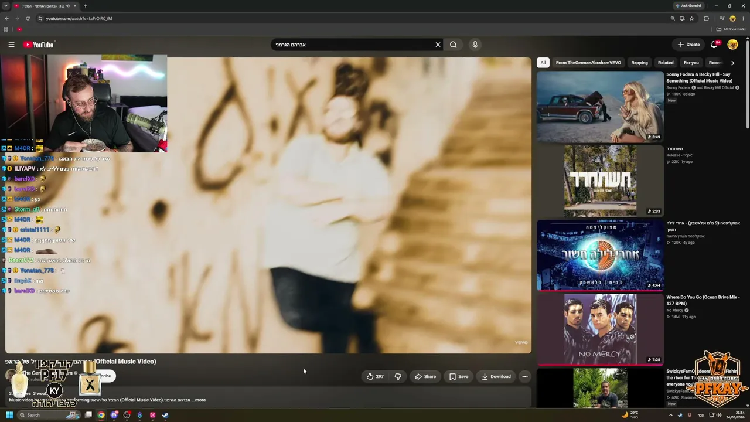
Task: Open a new browser tab
Action: coord(85,6)
